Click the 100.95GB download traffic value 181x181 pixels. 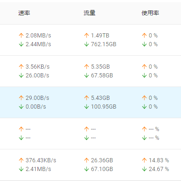[x=104, y=107]
